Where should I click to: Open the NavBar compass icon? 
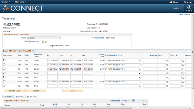click(x=189, y=7)
